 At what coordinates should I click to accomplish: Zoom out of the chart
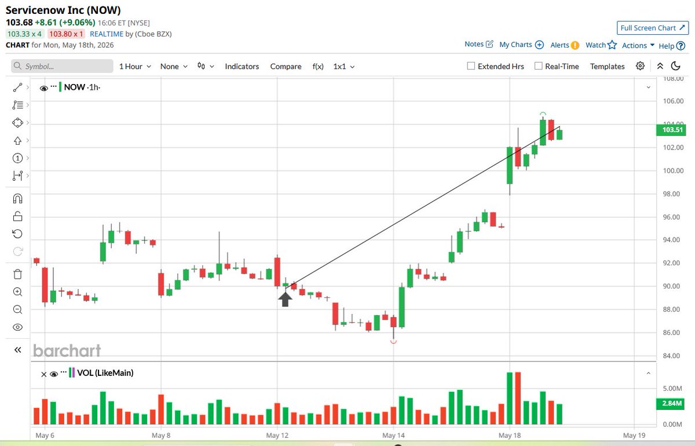pyautogui.click(x=17, y=309)
